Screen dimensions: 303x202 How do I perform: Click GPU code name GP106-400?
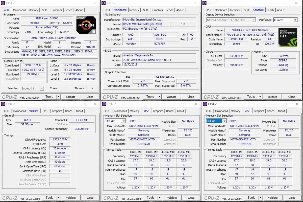tap(236, 39)
